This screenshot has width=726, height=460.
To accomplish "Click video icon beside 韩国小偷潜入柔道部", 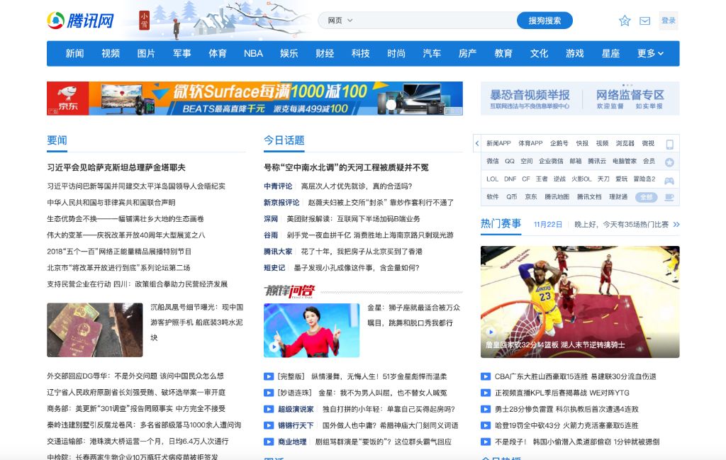I will click(x=485, y=442).
